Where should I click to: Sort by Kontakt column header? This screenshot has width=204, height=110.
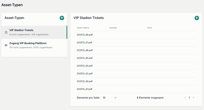click(x=113, y=28)
